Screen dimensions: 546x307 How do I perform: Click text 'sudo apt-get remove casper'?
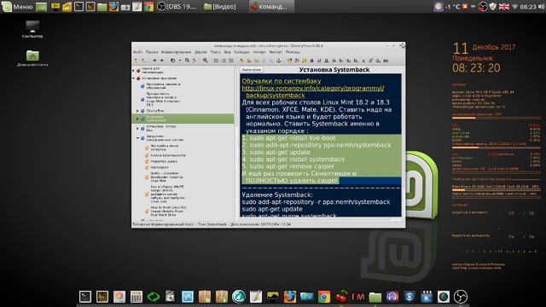[292, 166]
